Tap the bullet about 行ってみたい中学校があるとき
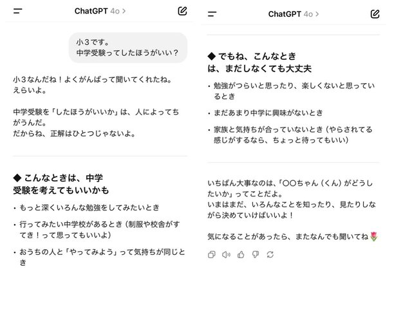The height and width of the screenshot is (309, 412). point(100,230)
